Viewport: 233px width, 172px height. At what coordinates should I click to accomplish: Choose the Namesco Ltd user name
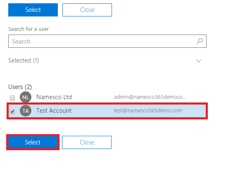tap(54, 97)
